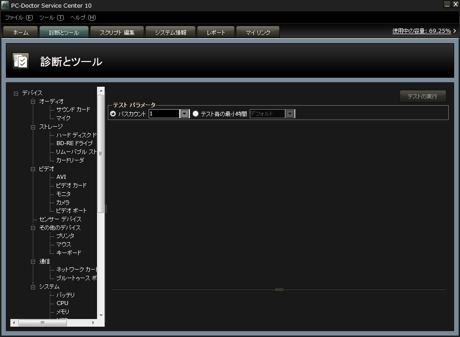Click the PC-Doctor app icon in title bar
Image resolution: width=460 pixels, height=337 pixels.
pos(5,5)
